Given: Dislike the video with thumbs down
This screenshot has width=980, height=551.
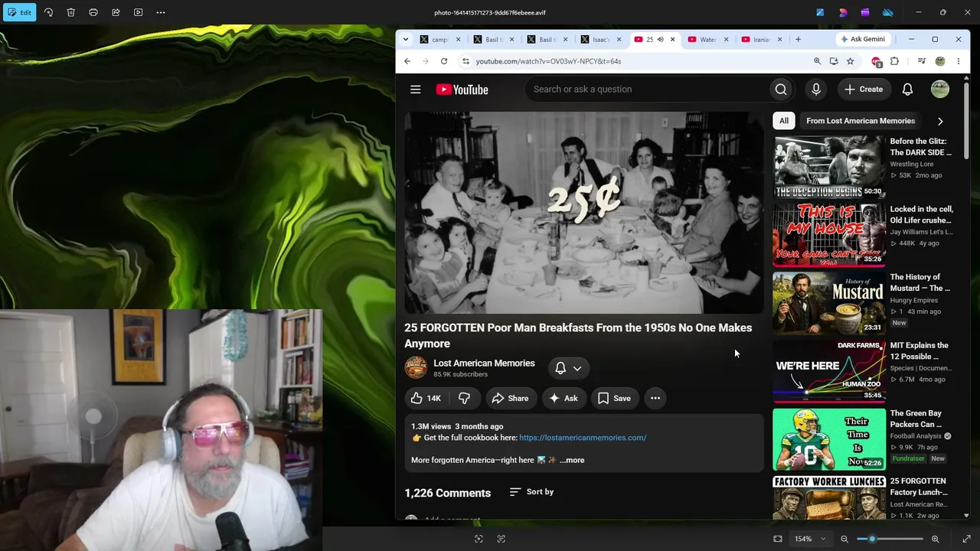Looking at the screenshot, I should click(x=465, y=398).
